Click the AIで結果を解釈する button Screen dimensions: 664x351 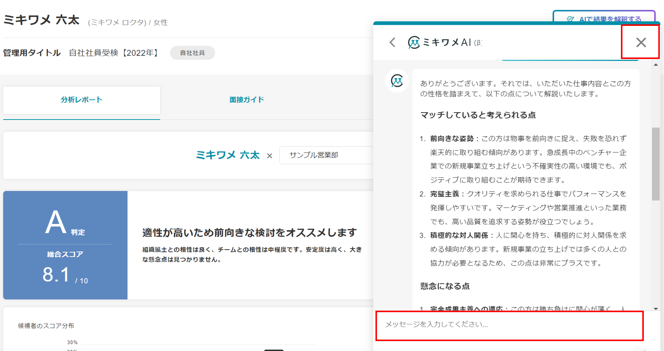pos(604,18)
